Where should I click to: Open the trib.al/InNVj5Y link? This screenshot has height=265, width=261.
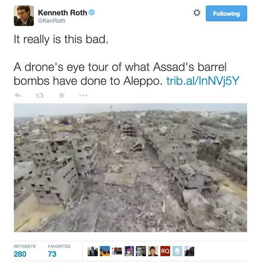(203, 81)
